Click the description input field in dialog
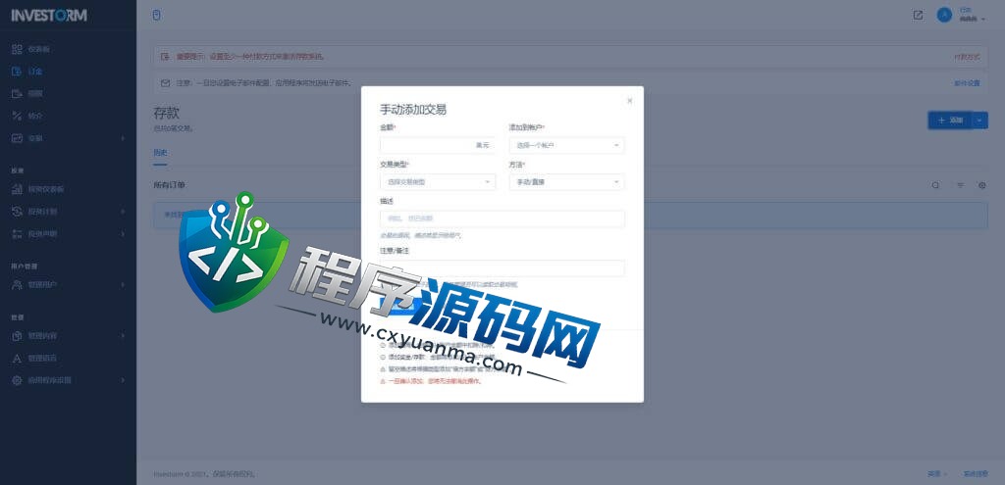Viewport: 1005px width, 485px height. tap(502, 218)
